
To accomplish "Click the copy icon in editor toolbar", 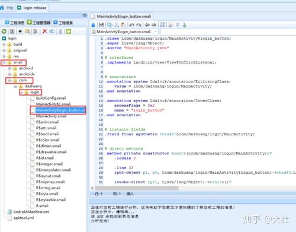I will pos(110,25).
